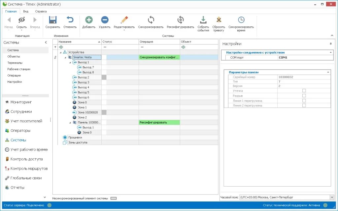
Task: Click the technical support status indicator
Action: point(325,205)
